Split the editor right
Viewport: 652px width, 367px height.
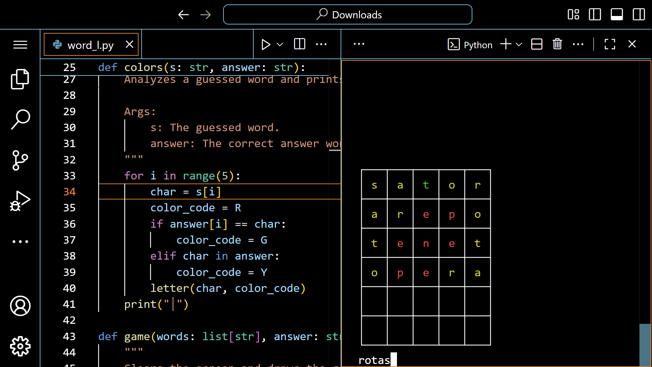click(x=300, y=44)
